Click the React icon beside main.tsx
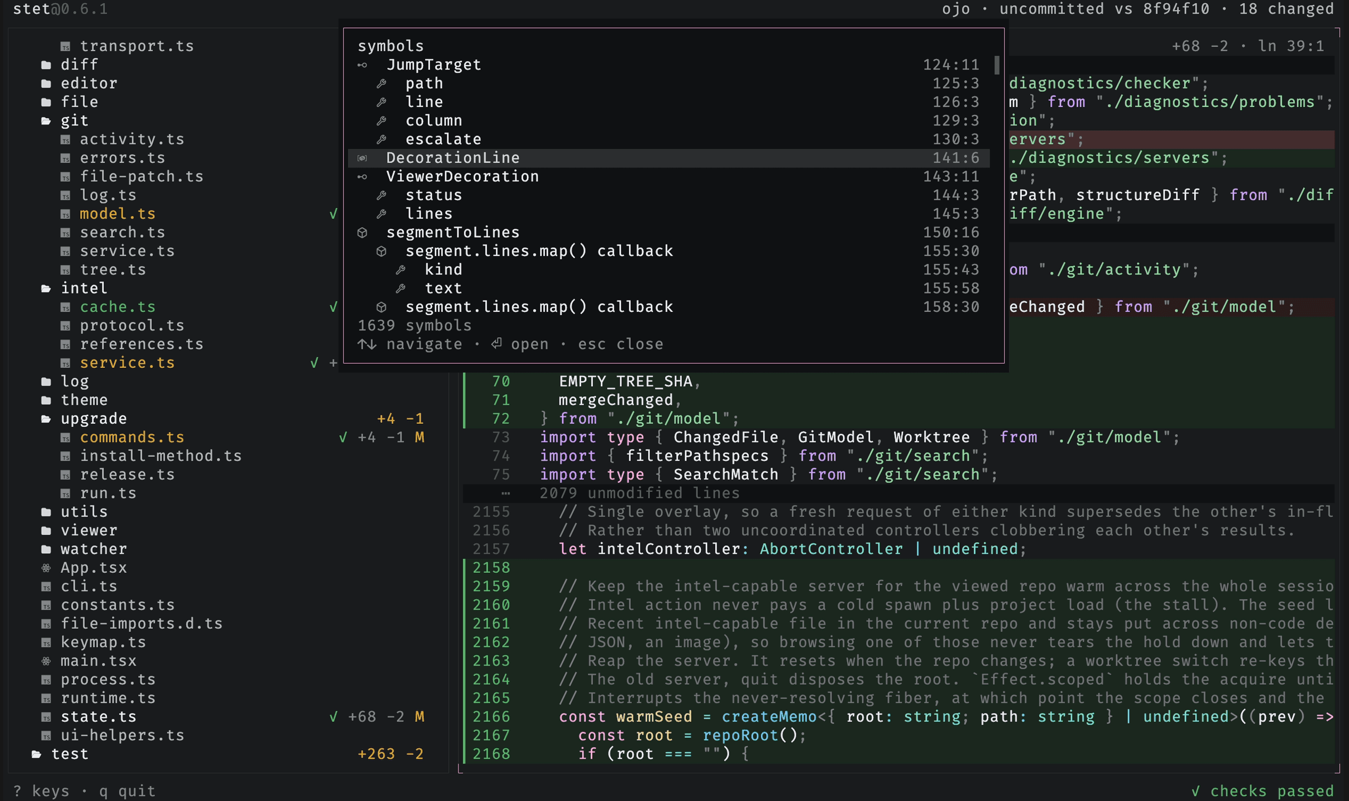 pos(46,661)
